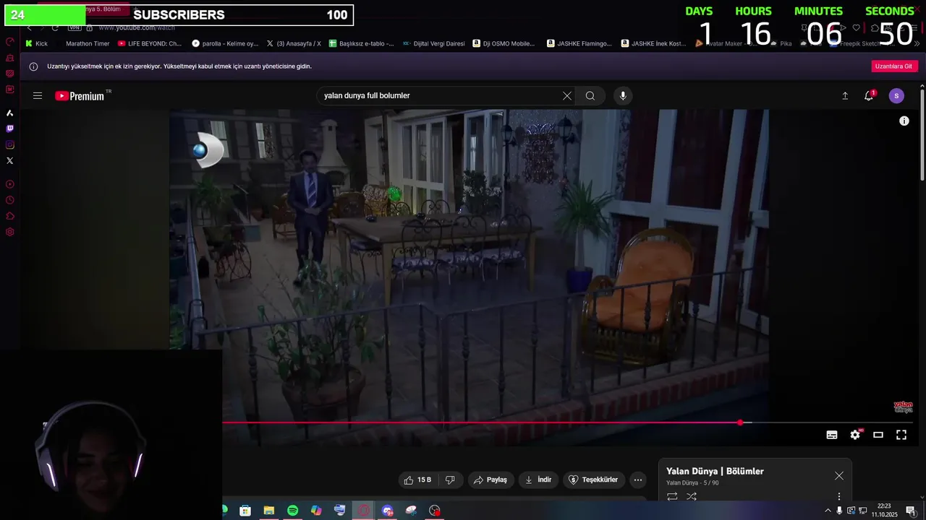
Task: Open Kick bookmark
Action: point(36,43)
